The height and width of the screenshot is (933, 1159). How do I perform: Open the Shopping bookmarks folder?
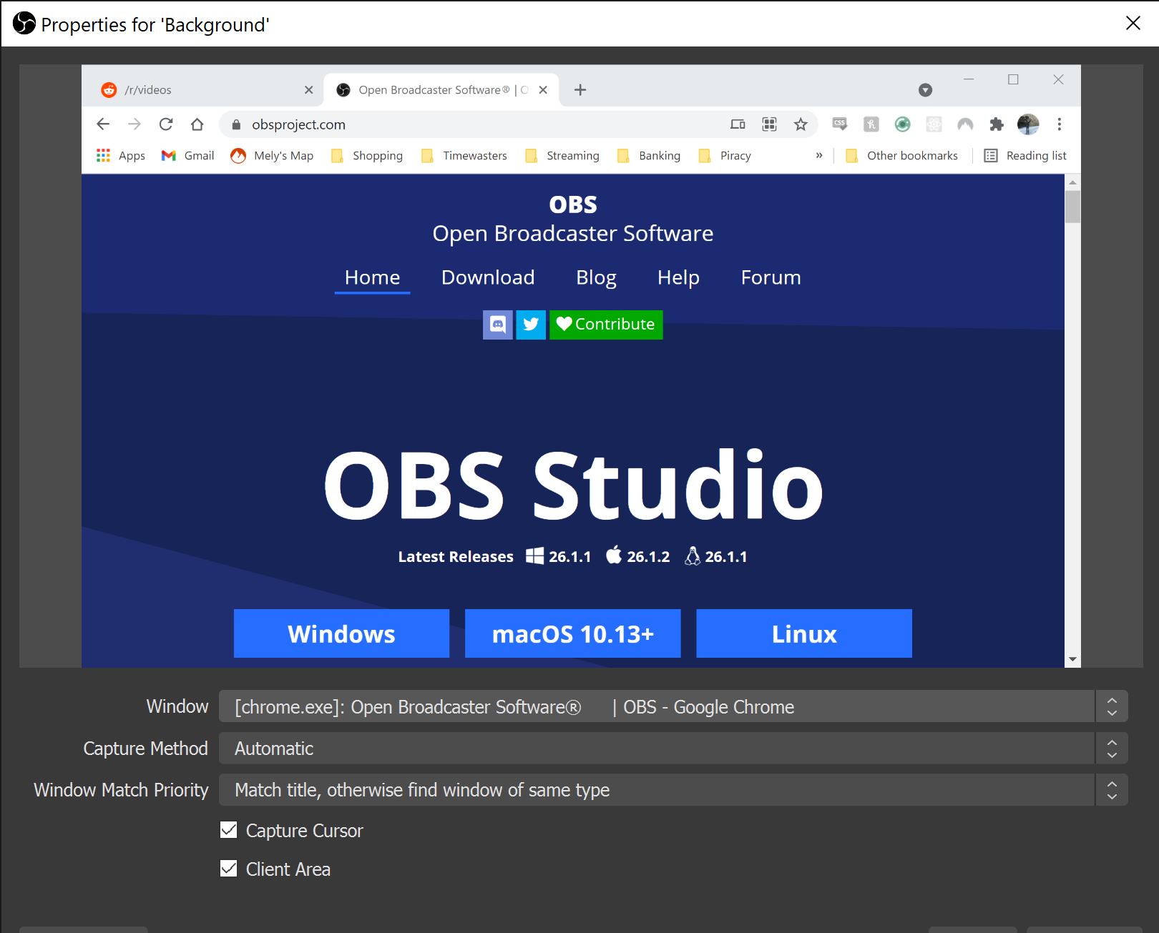(x=367, y=156)
